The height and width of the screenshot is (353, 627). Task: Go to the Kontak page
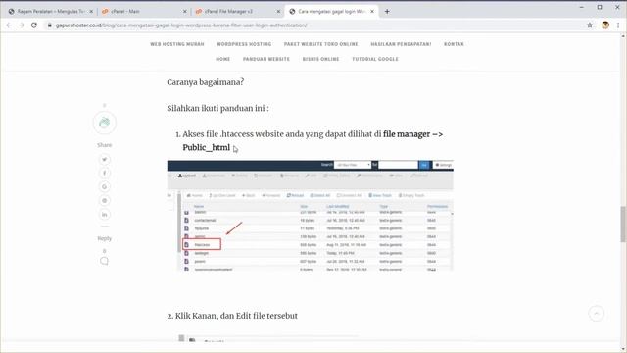(454, 44)
